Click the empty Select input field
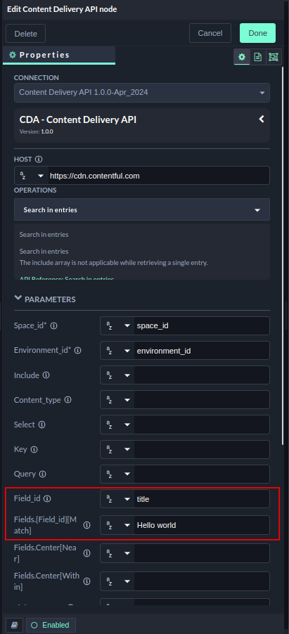Image resolution: width=289 pixels, height=634 pixels. pyautogui.click(x=202, y=425)
